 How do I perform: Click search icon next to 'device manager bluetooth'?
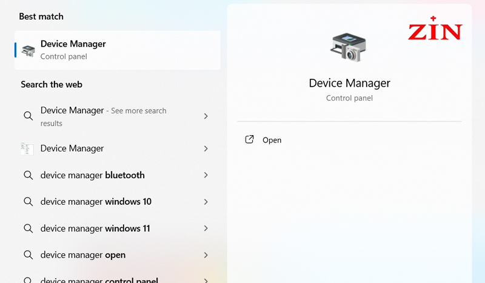click(28, 175)
